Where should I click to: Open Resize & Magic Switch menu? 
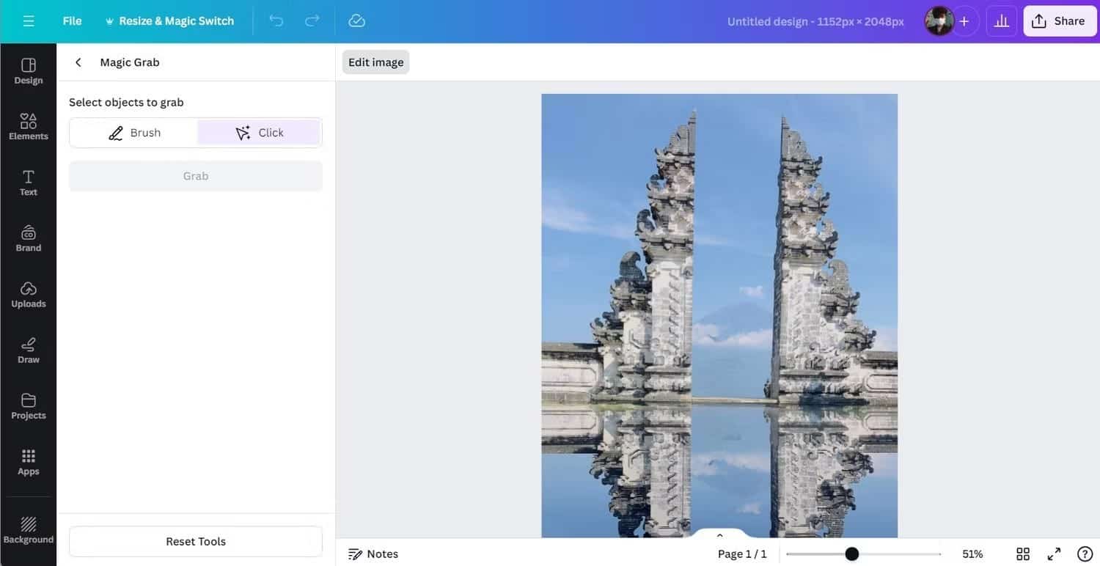coord(169,21)
